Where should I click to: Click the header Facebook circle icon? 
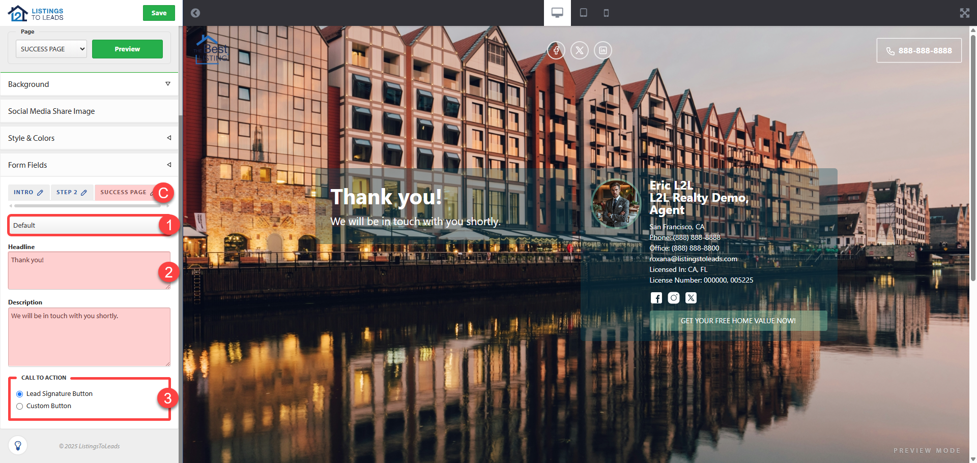tap(556, 50)
